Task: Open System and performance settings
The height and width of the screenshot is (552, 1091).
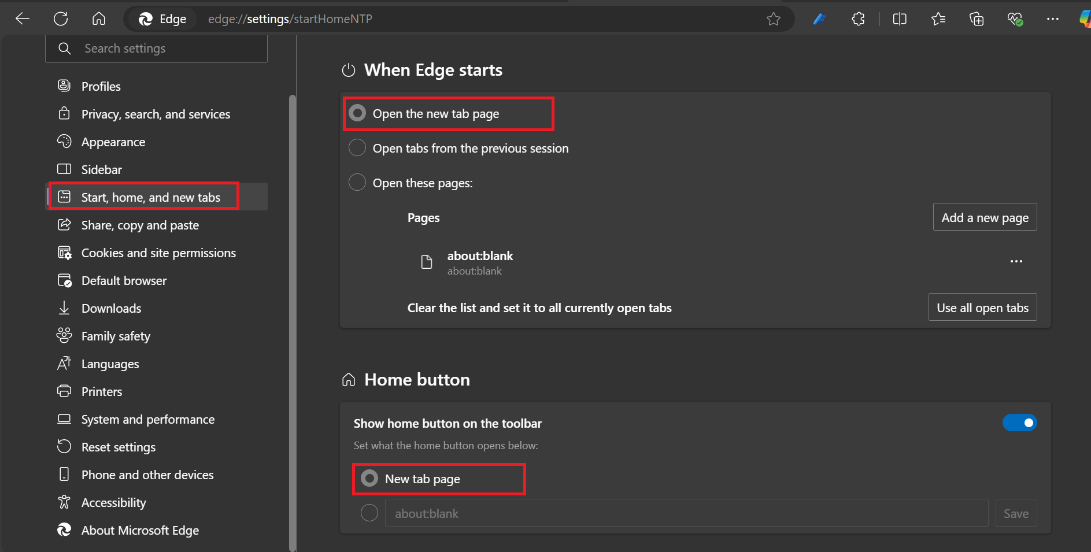Action: point(157,419)
